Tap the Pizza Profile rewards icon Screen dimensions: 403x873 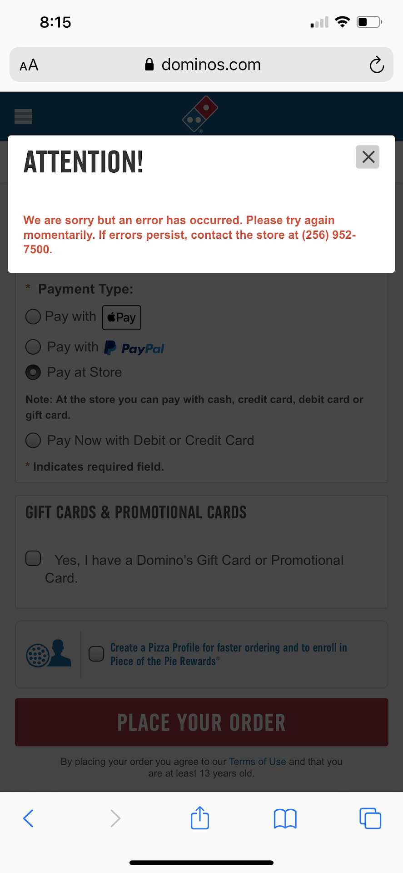[49, 654]
